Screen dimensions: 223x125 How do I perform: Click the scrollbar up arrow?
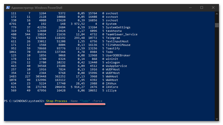[217, 13]
